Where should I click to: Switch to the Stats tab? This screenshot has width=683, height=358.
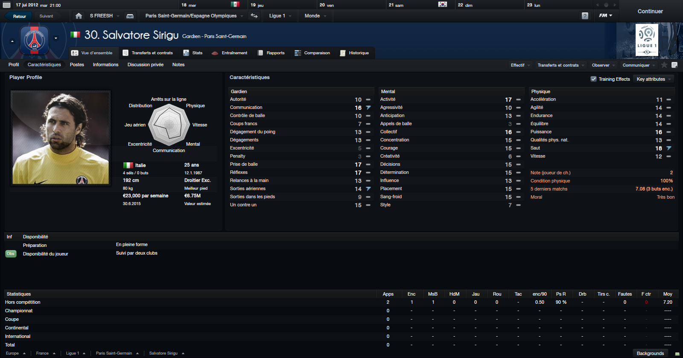tap(193, 53)
